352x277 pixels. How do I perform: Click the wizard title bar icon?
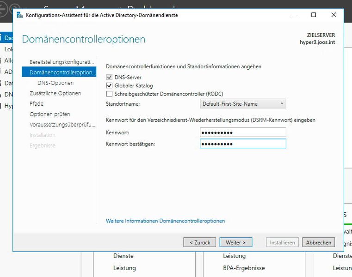click(20, 15)
